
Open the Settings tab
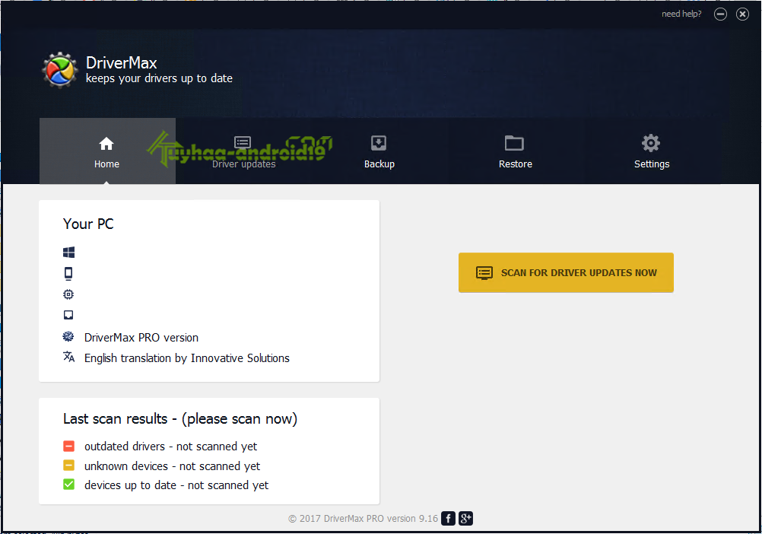pyautogui.click(x=652, y=151)
